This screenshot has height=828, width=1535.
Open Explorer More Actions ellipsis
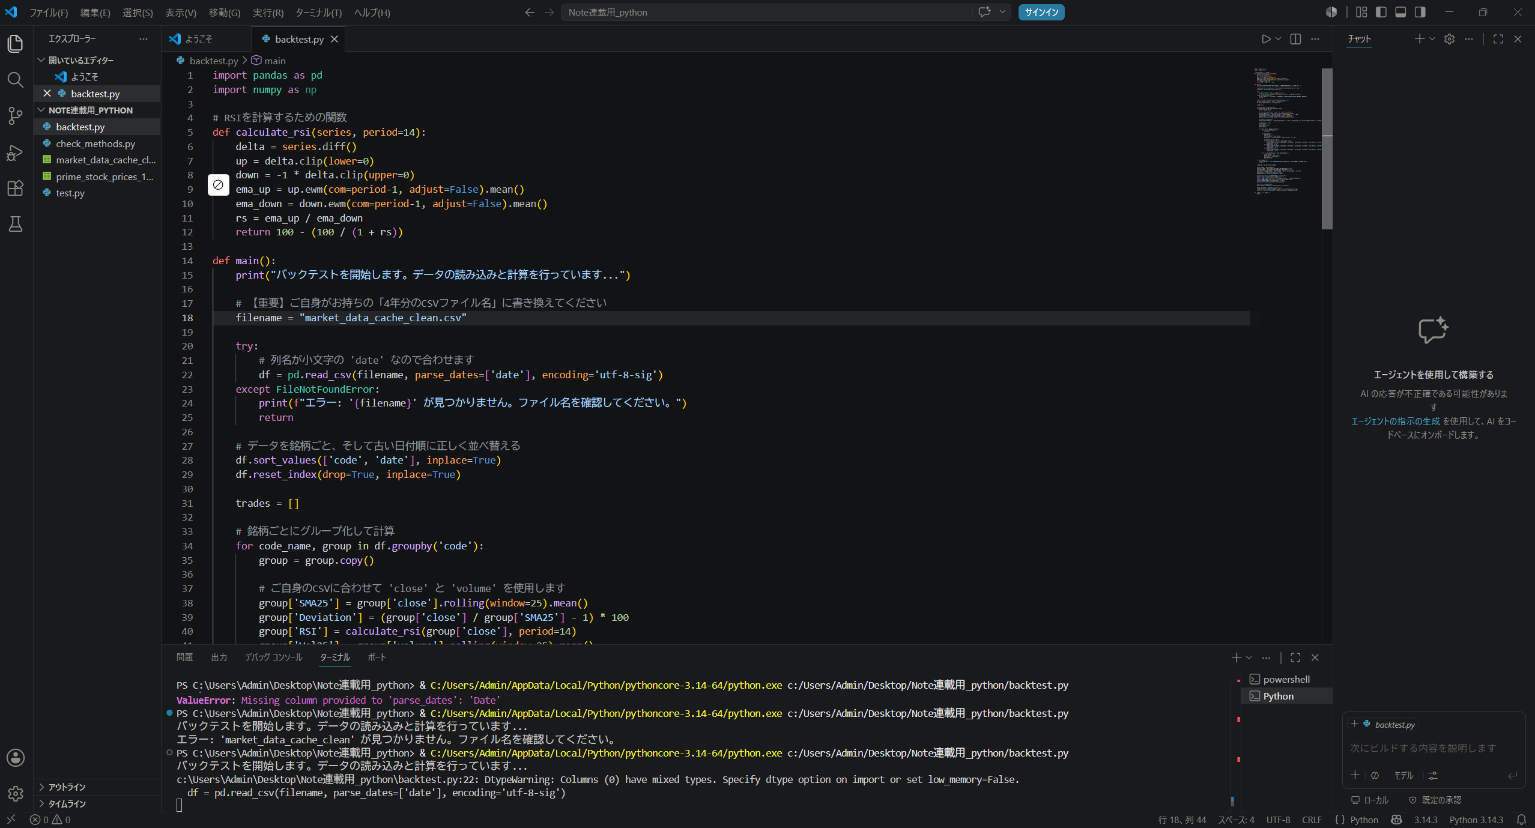(x=143, y=39)
